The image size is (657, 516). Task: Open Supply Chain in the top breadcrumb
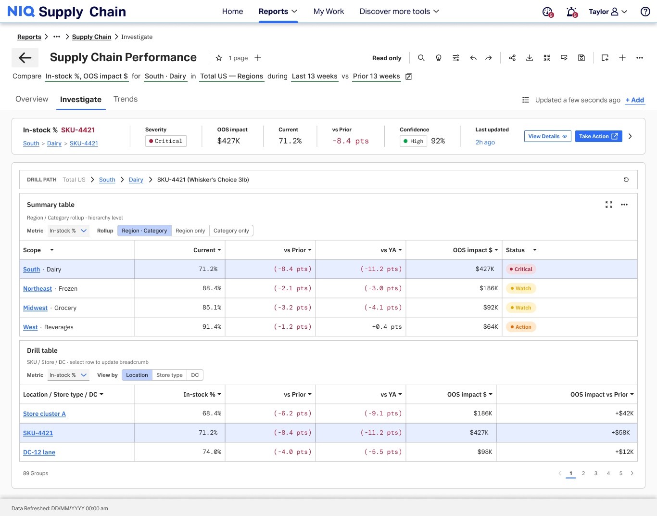click(91, 37)
